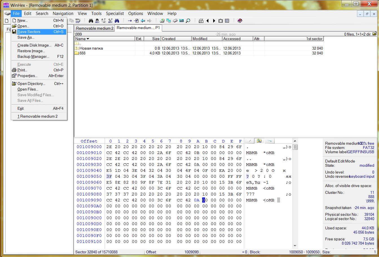Click the Replace Text toolbar icon
The image size is (379, 257).
(104, 21)
